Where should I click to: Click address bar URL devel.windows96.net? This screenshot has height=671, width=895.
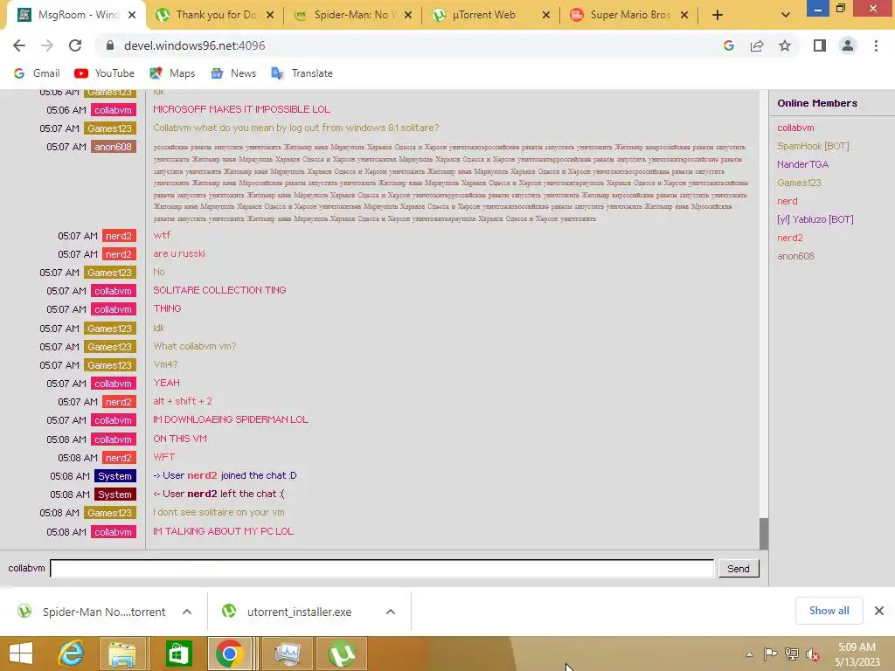(x=194, y=45)
